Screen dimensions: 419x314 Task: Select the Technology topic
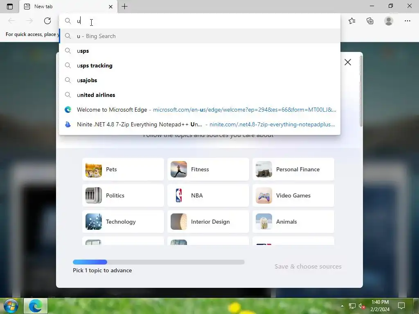click(123, 222)
